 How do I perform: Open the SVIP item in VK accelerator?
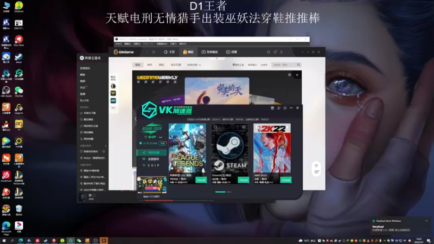(x=151, y=165)
